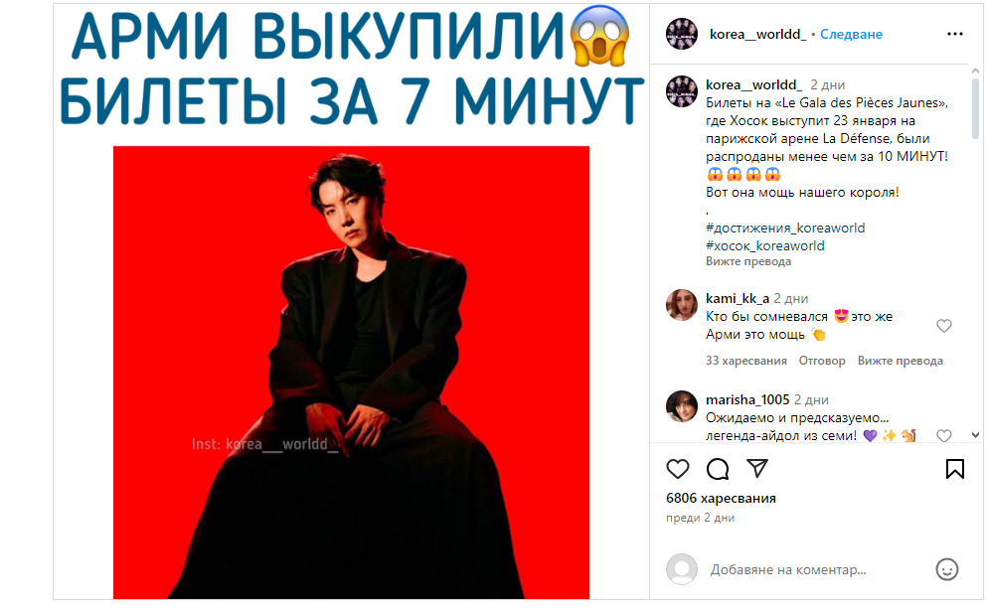Open the 6806 харесвания likes list
The width and height of the screenshot is (987, 613).
pyautogui.click(x=721, y=498)
